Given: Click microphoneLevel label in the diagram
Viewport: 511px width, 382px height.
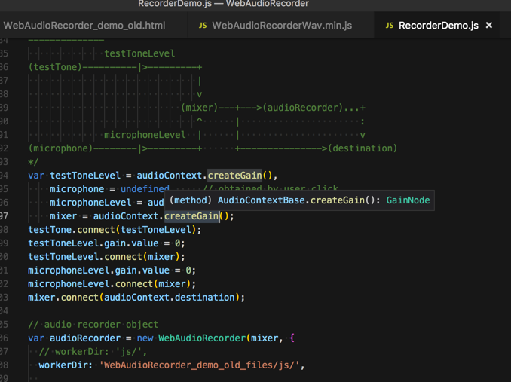Looking at the screenshot, I should pos(145,135).
